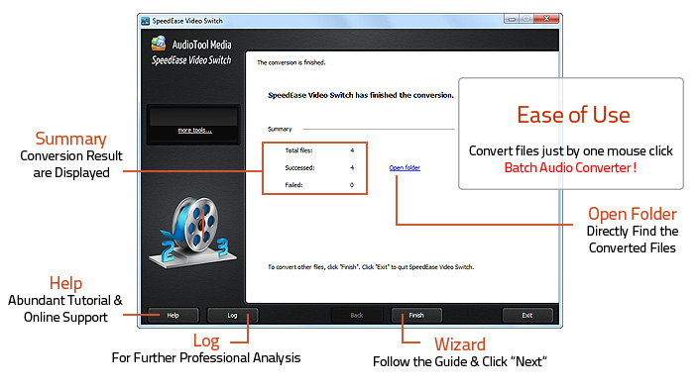Click the 'more tools...' link
The width and height of the screenshot is (700, 390).
point(194,131)
